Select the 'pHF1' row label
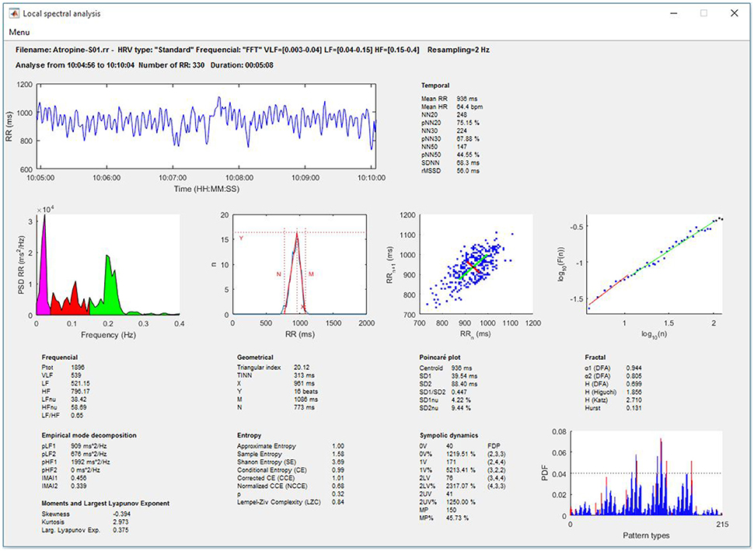Viewport: 754px width, 551px height. pyautogui.click(x=48, y=462)
